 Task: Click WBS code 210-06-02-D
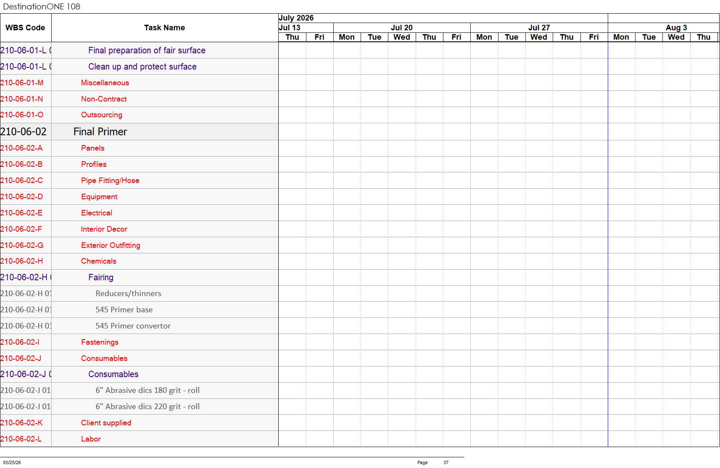pos(21,197)
